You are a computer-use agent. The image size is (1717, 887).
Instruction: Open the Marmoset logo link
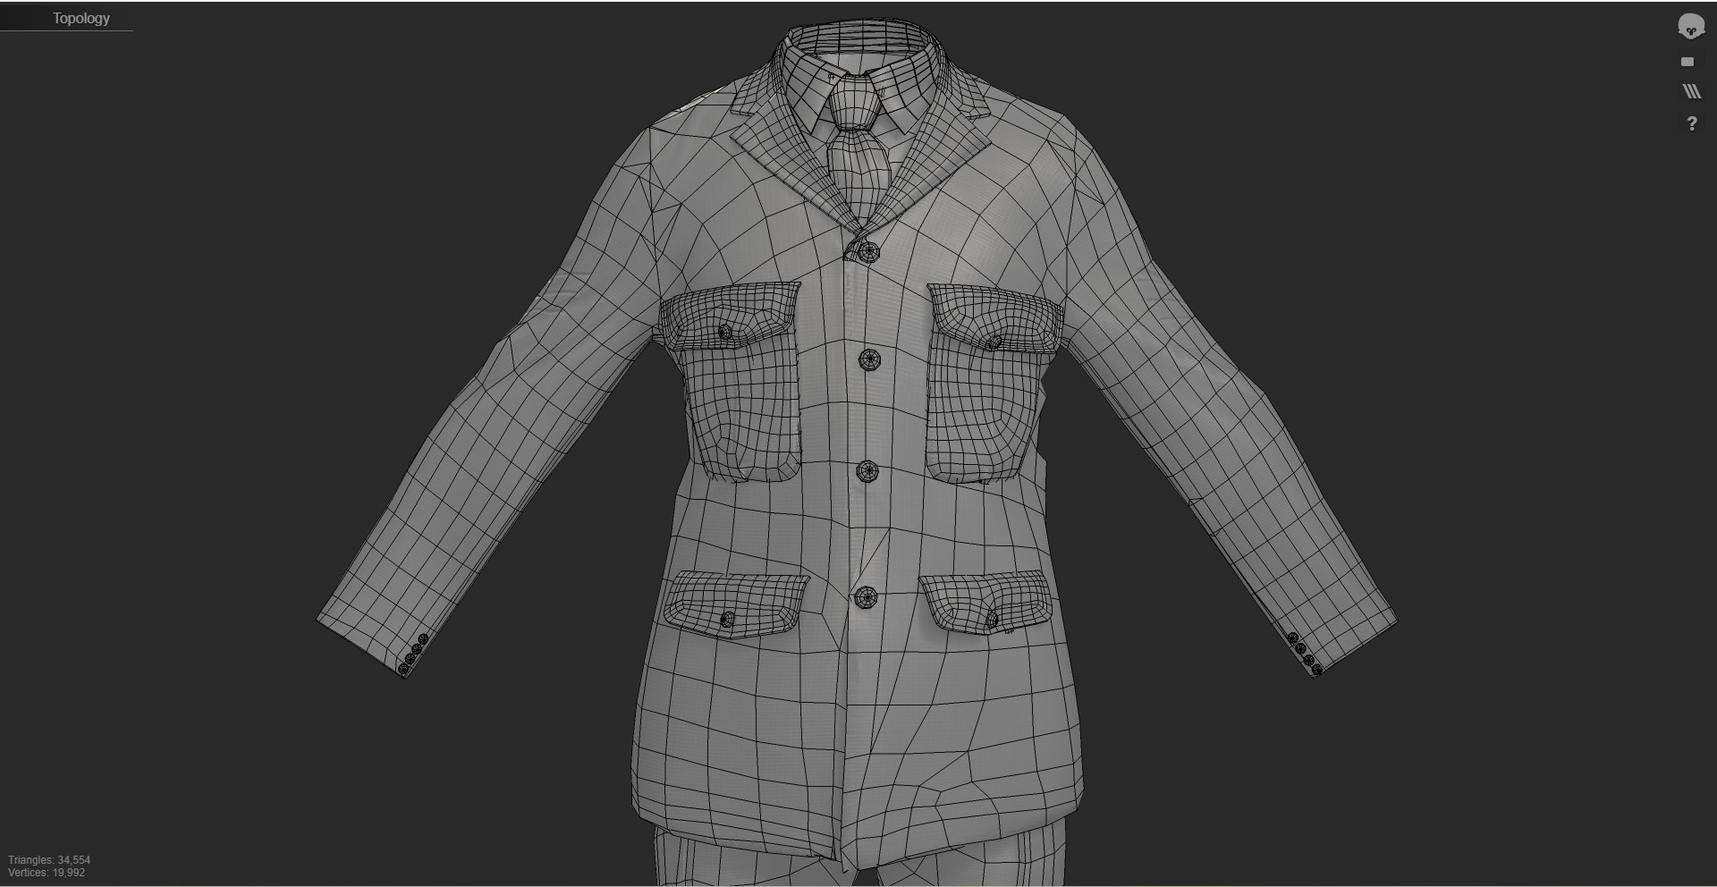pos(1690,26)
